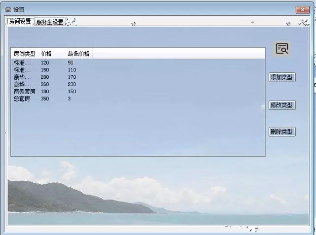The image size is (316, 235).
Task: Click lowest price value 110
Action: click(72, 70)
